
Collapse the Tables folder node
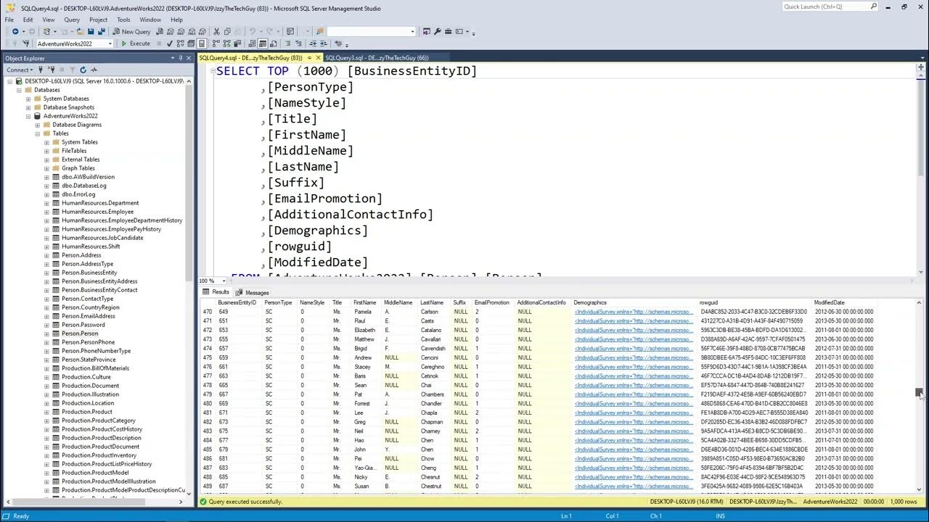tap(38, 133)
